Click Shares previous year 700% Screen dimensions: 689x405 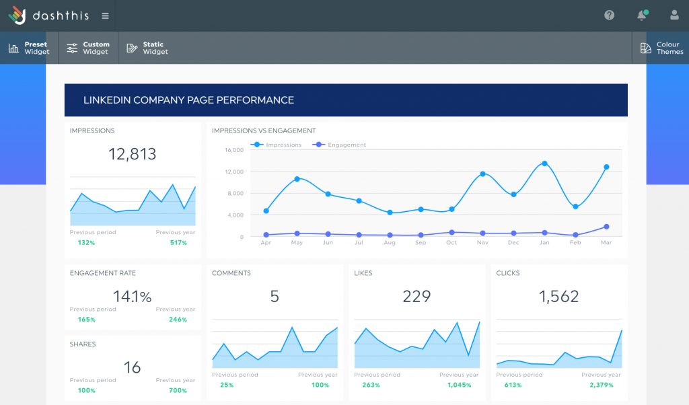[x=178, y=390]
